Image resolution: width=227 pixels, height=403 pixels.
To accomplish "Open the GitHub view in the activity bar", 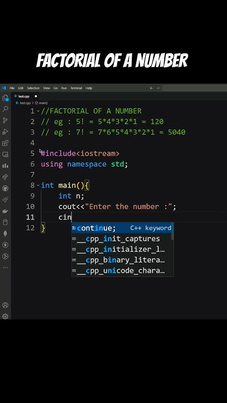I will 5,188.
